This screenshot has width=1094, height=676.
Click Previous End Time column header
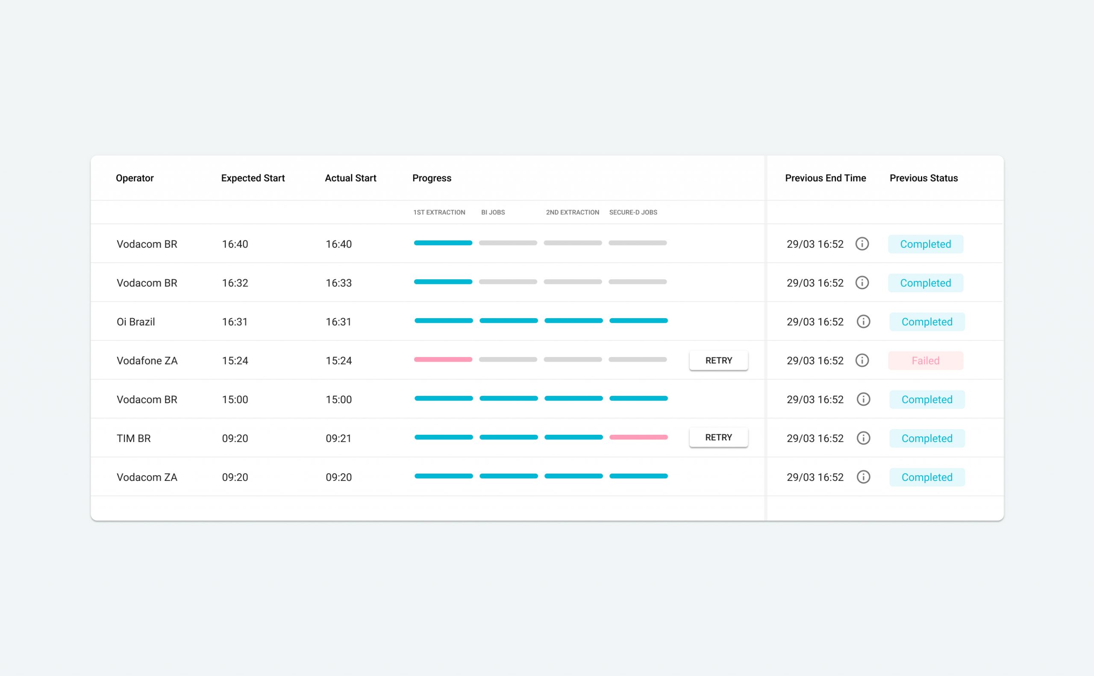[x=825, y=178]
